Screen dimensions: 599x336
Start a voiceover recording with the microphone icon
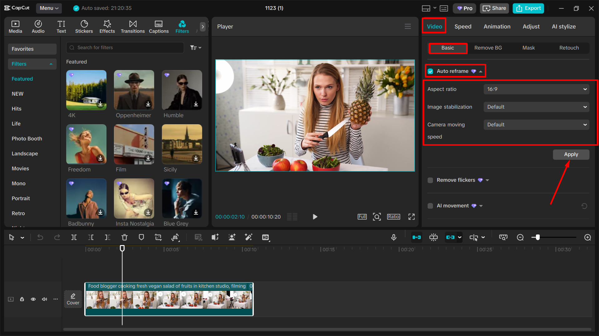[394, 237]
